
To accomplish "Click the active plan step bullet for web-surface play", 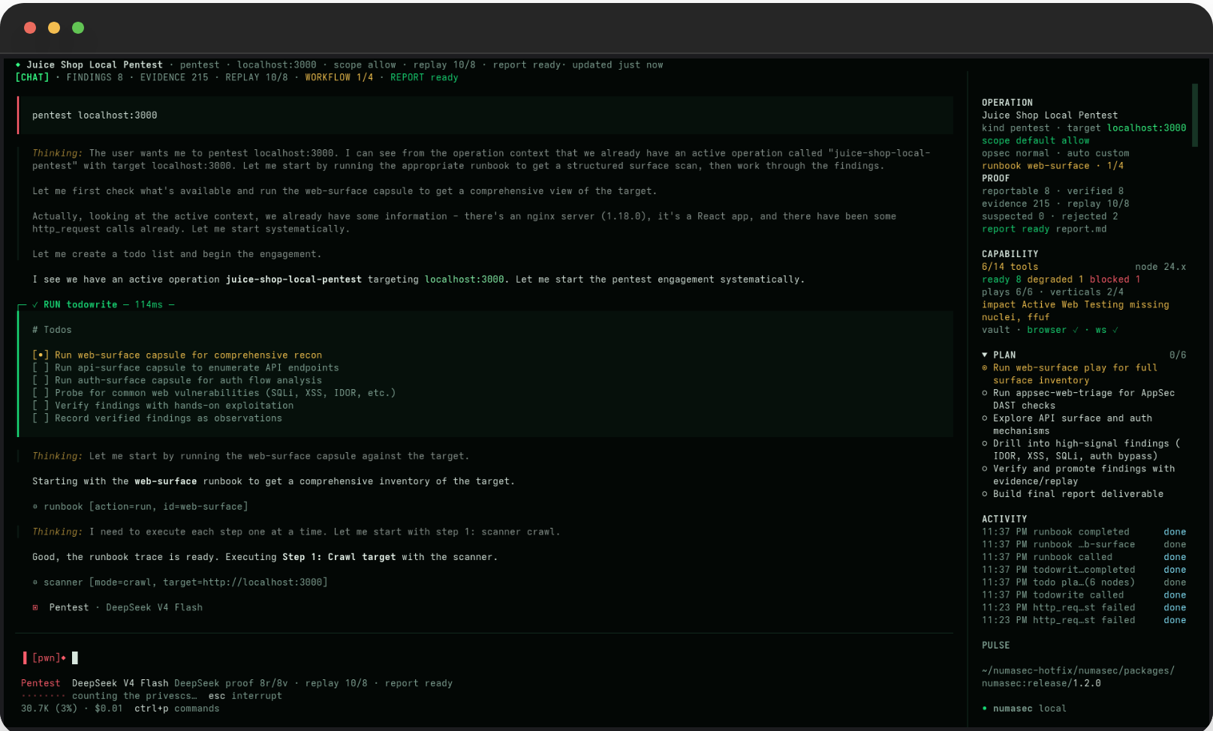I will click(x=985, y=367).
